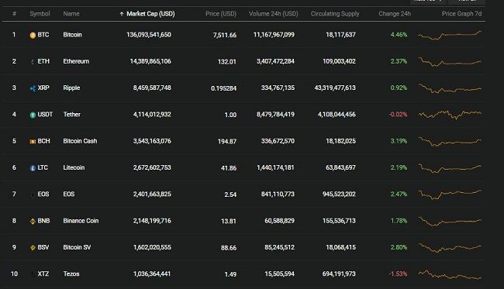Image resolution: width=504 pixels, height=289 pixels.
Task: Sort by Change 24h column header
Action: (395, 14)
